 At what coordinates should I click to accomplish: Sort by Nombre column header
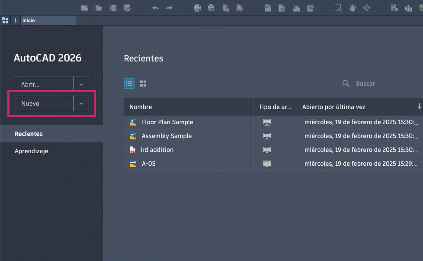point(189,107)
